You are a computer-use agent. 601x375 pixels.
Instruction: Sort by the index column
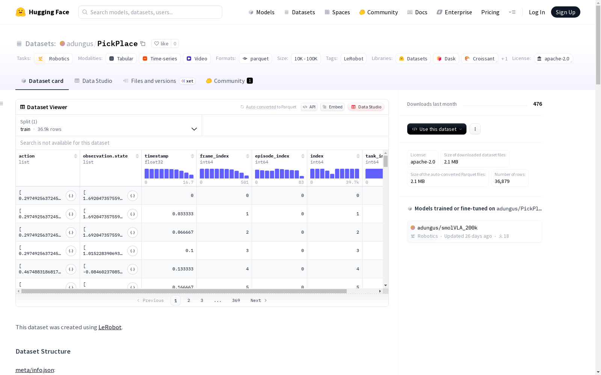(x=358, y=156)
